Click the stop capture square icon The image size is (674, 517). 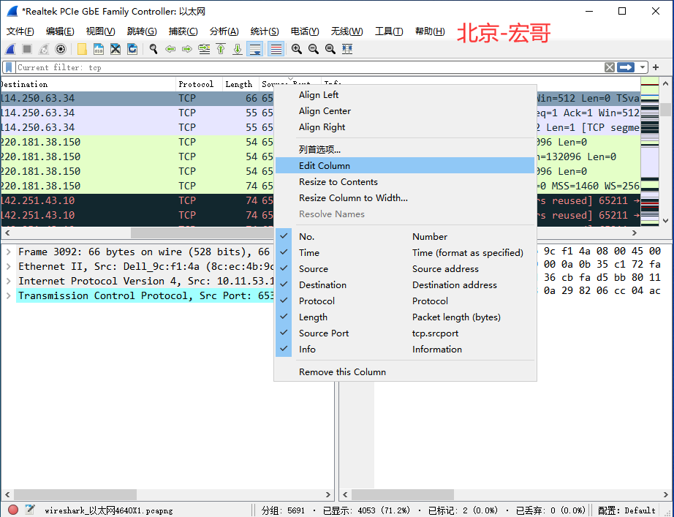(x=27, y=49)
